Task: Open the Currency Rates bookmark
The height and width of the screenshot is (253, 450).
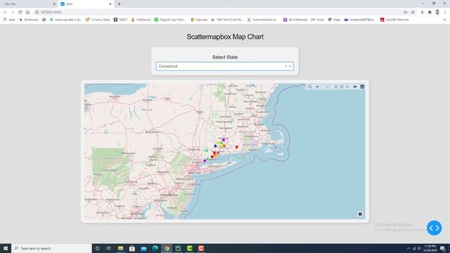Action: pos(98,20)
